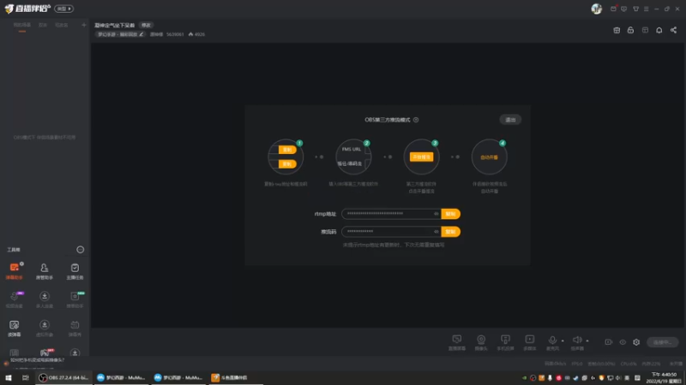Open the download-icon tool below 多人连麦

pyautogui.click(x=45, y=329)
